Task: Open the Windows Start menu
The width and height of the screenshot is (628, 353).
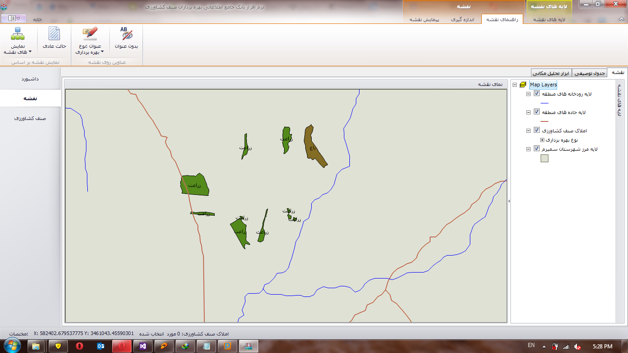Action: point(11,346)
